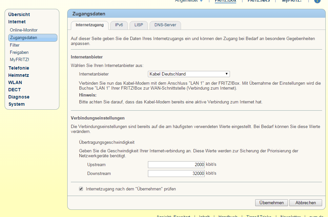Click the Newsletter footer link

290,216
